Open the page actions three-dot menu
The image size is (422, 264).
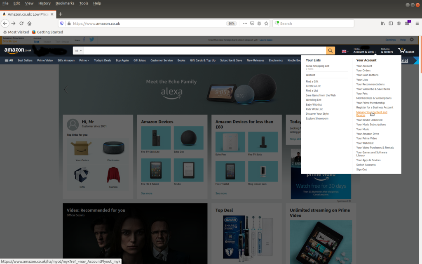(x=245, y=24)
